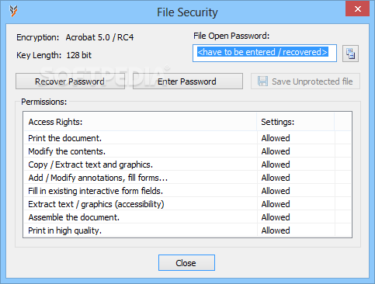The width and height of the screenshot is (375, 284).
Task: Close the File Security dialog window
Action: point(357,9)
